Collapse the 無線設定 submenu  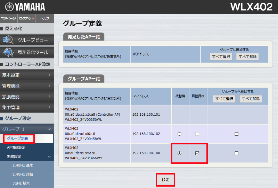coord(27,156)
